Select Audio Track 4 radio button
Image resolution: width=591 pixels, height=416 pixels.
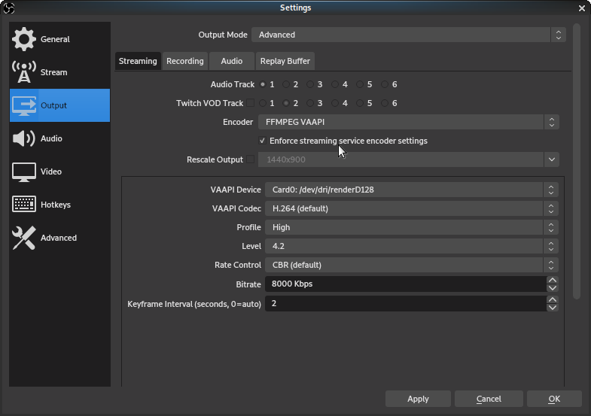(335, 84)
